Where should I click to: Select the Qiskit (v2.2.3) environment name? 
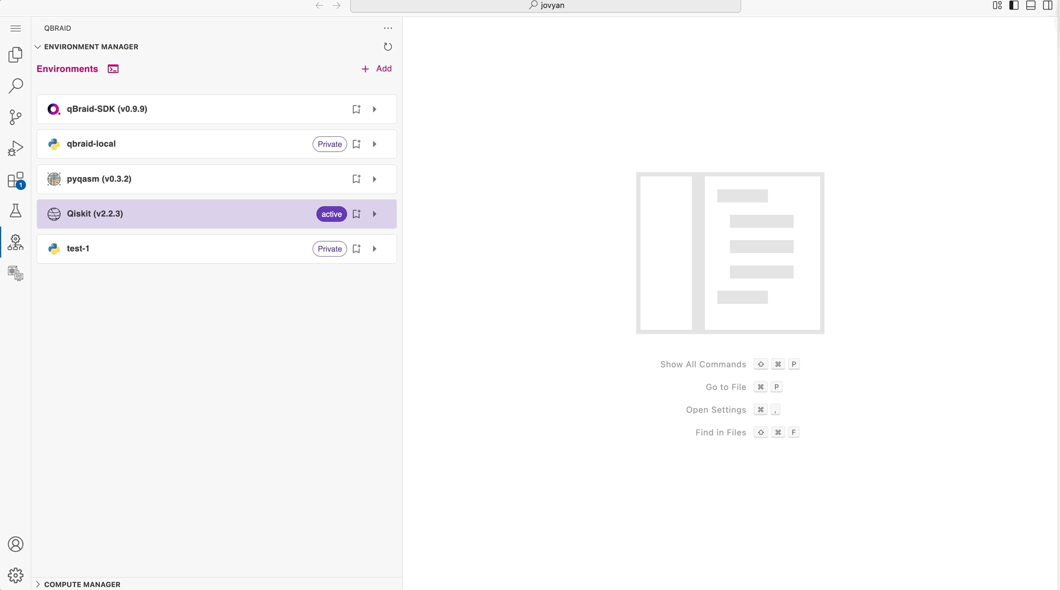click(x=95, y=214)
